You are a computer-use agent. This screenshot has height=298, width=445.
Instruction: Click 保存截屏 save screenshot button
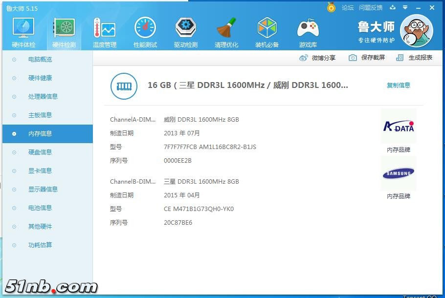click(367, 58)
